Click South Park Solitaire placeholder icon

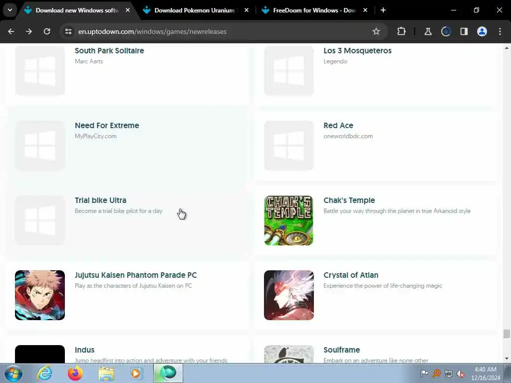[40, 71]
